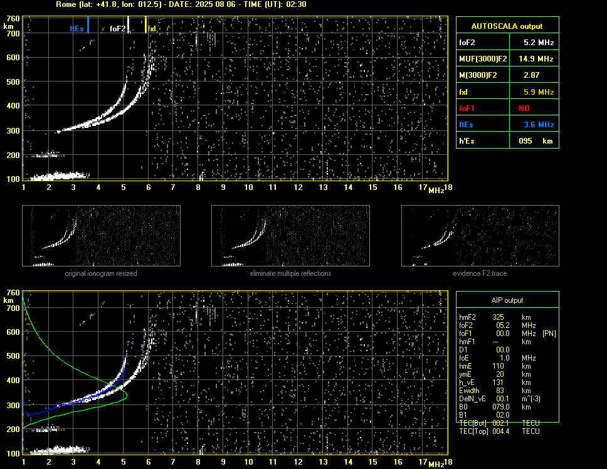Click the 'AIP output' panel heading
The width and height of the screenshot is (607, 469).
coord(507,300)
